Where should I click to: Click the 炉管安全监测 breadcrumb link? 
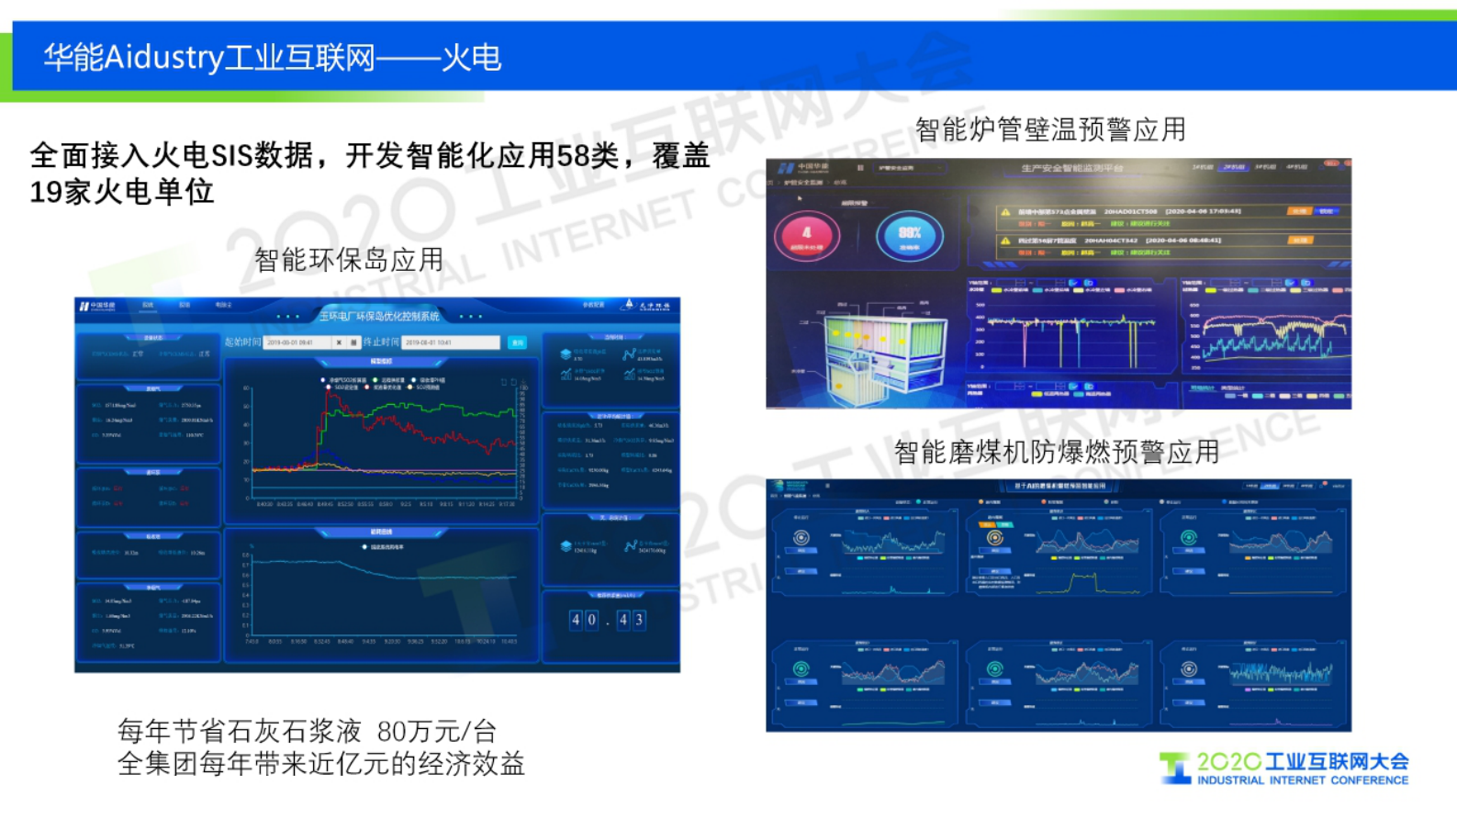[801, 183]
